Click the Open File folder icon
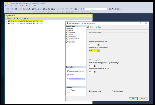The height and width of the screenshot is (105, 155). pyautogui.click(x=24, y=9)
